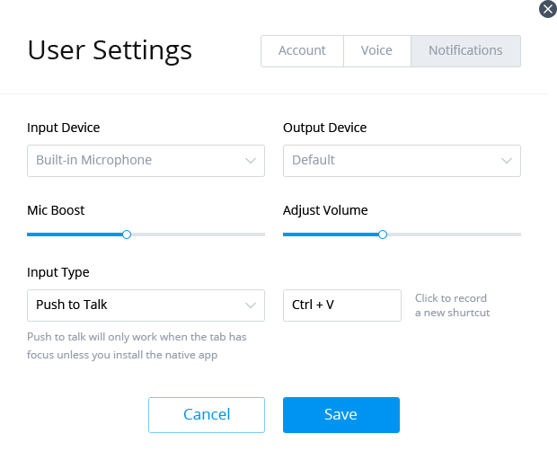Click the chevron arrow beside Push to Talk
Image resolution: width=557 pixels, height=460 pixels.
(251, 305)
